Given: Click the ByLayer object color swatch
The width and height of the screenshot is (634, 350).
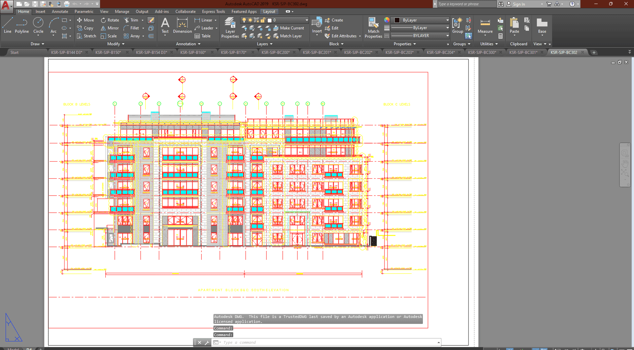Looking at the screenshot, I should (x=397, y=20).
